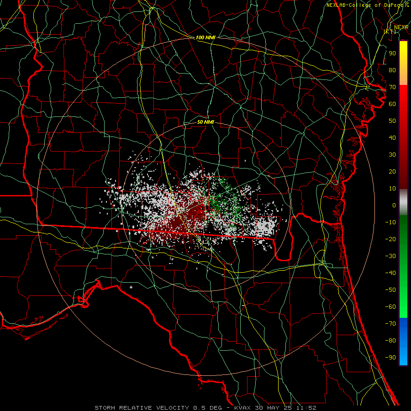Select the -70 value on velocity scale
The width and height of the screenshot is (411, 411).
(390, 324)
